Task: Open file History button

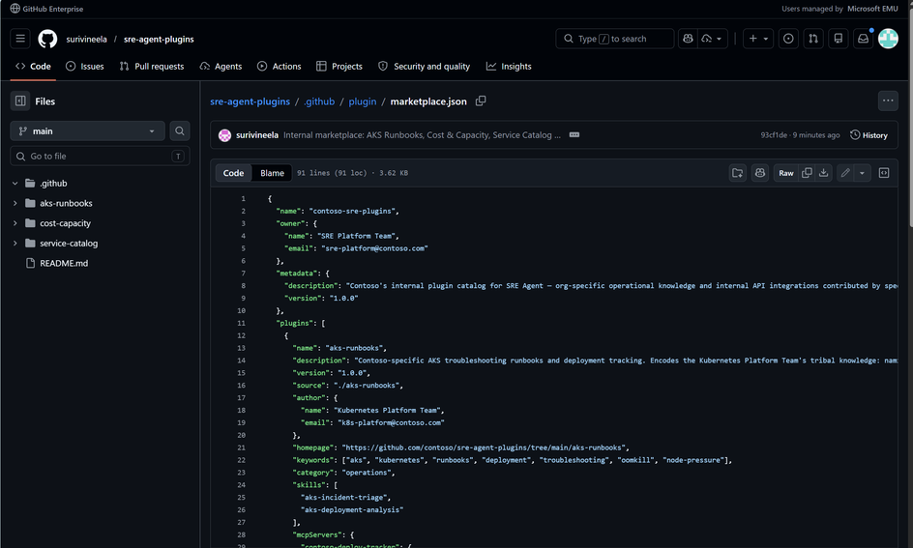Action: click(x=869, y=135)
